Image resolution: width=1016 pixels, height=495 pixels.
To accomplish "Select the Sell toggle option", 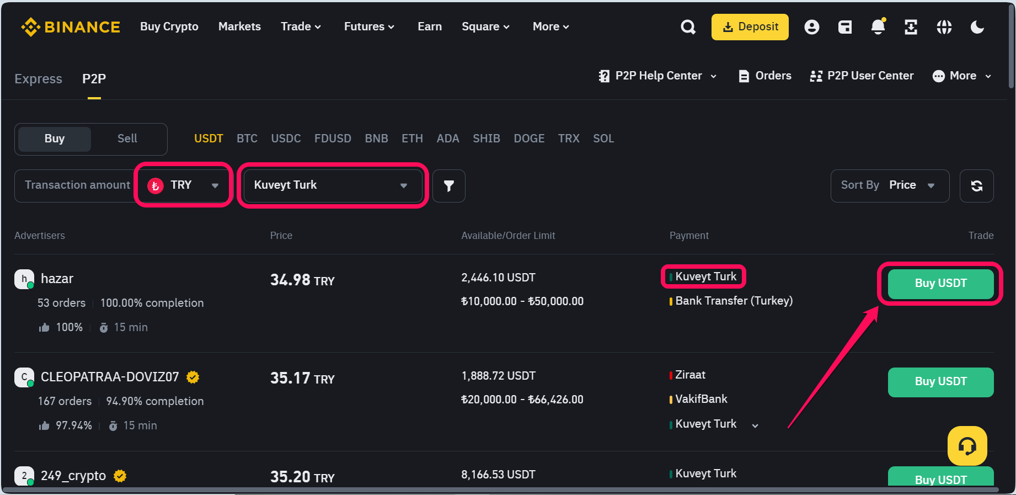I will 127,139.
